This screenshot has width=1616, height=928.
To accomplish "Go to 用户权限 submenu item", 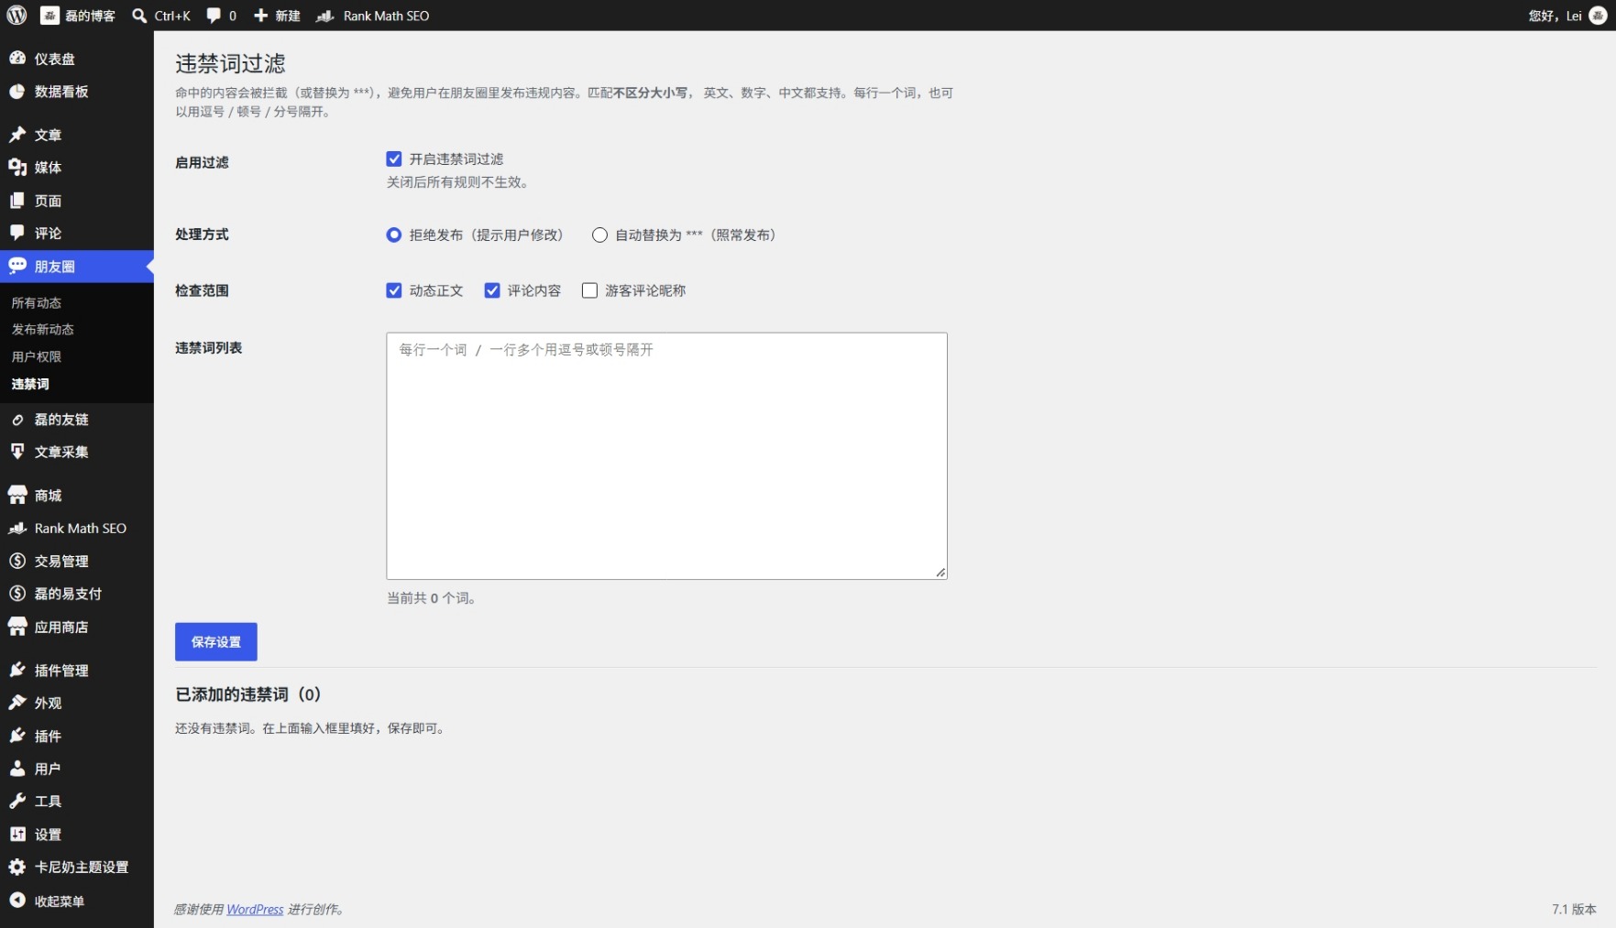I will tap(37, 356).
